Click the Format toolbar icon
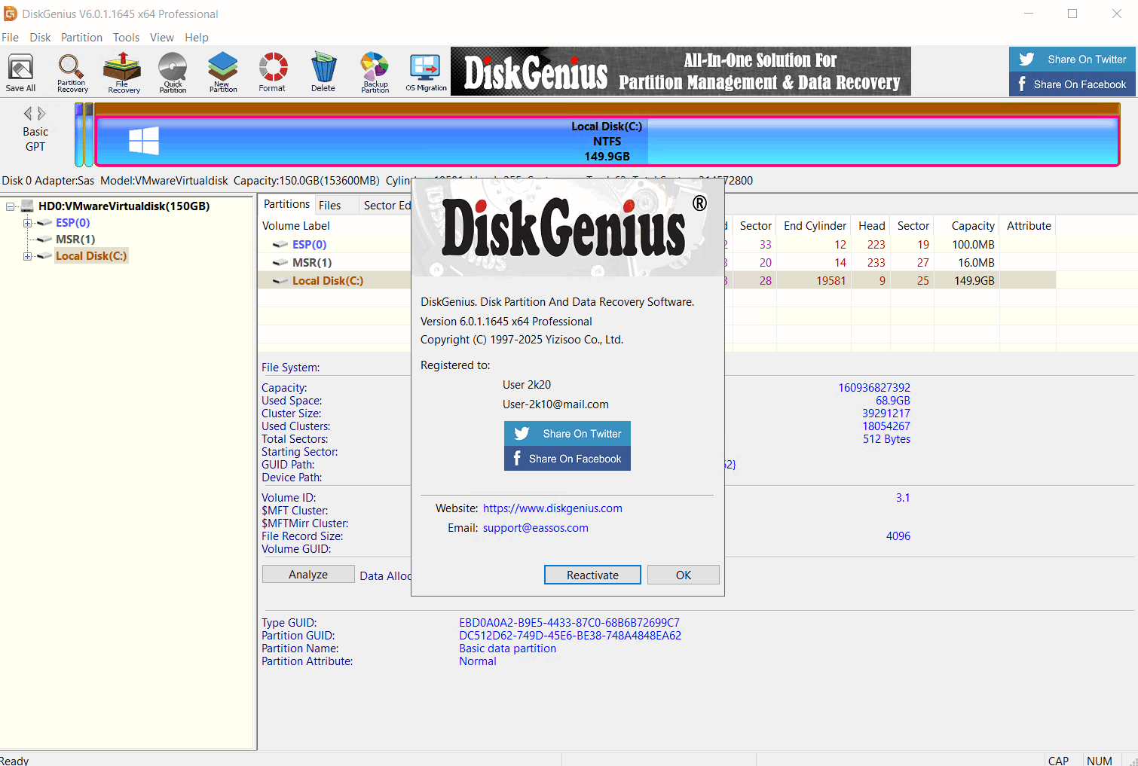Screen dimensions: 1138x766 click(x=272, y=72)
